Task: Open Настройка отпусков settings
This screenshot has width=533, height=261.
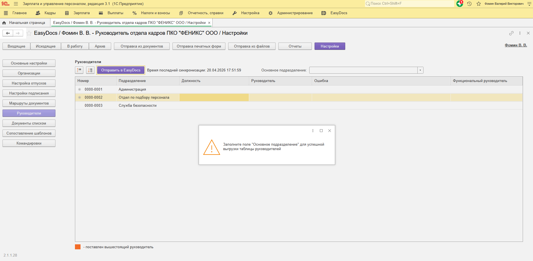Action: 29,83
